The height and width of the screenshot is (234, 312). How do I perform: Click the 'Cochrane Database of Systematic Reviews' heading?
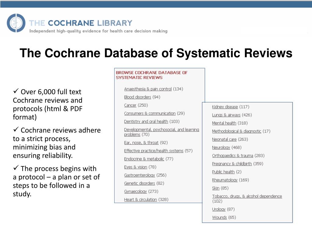click(x=156, y=53)
